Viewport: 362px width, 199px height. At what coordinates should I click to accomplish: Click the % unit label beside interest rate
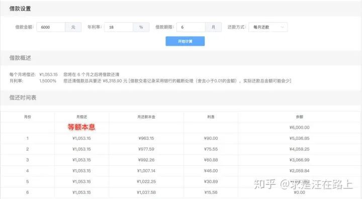point(141,27)
